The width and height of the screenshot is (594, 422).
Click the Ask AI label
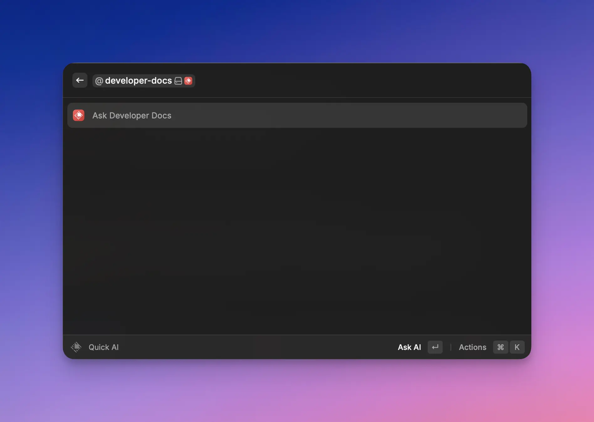(409, 347)
